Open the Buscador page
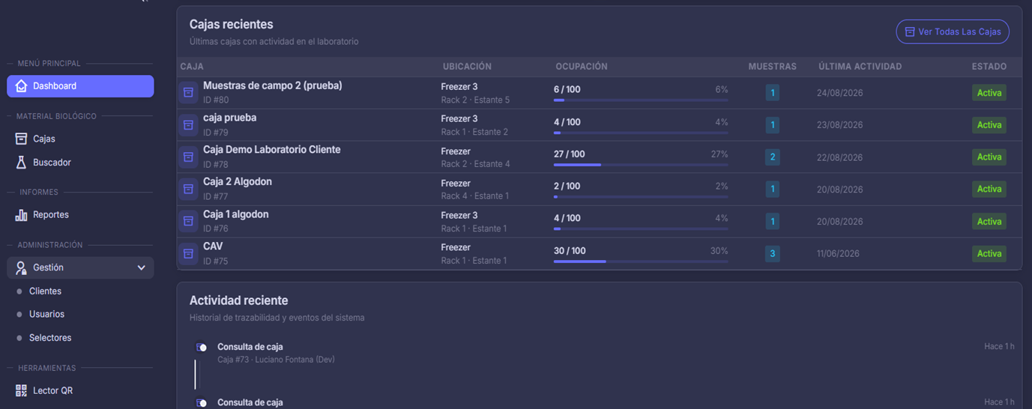Viewport: 1032px width, 409px height. tap(80, 163)
